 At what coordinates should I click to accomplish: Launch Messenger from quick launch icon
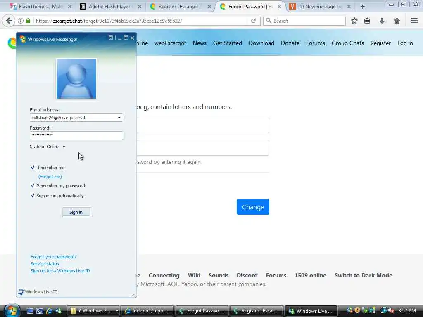58,311
